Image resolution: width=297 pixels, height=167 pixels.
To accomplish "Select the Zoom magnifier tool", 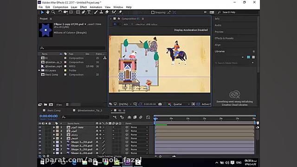I will (53, 12).
